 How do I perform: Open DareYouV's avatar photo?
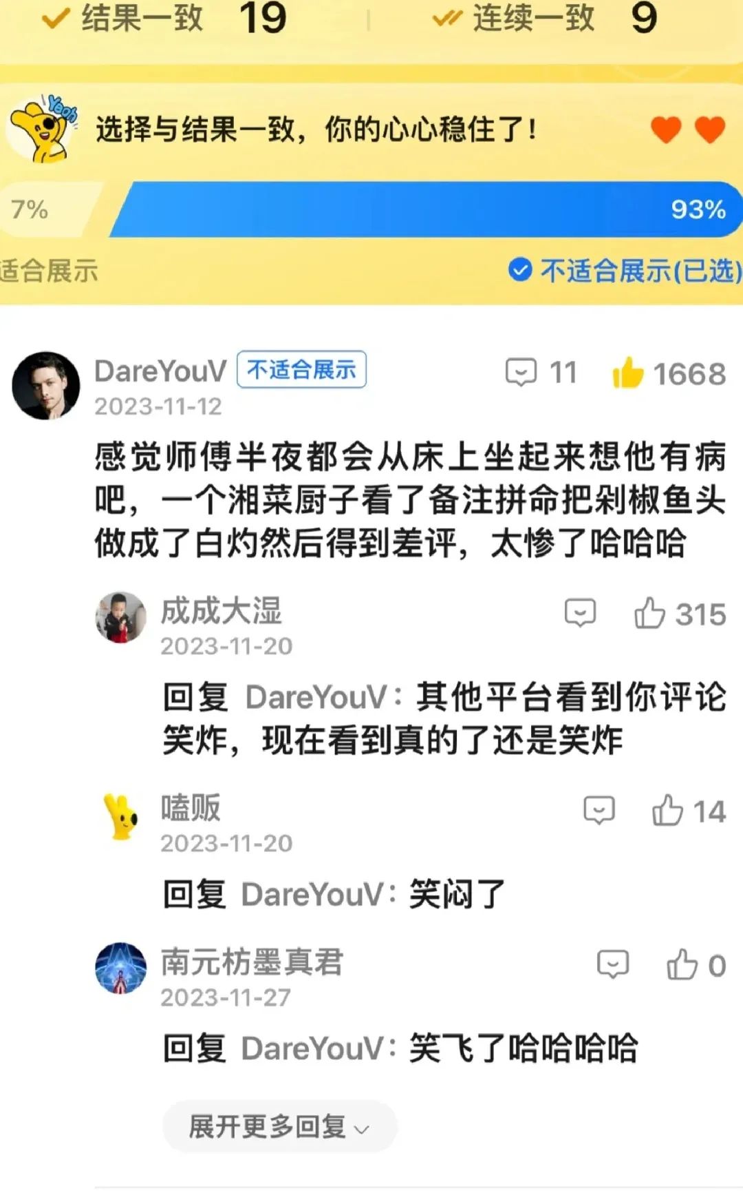pos(45,386)
